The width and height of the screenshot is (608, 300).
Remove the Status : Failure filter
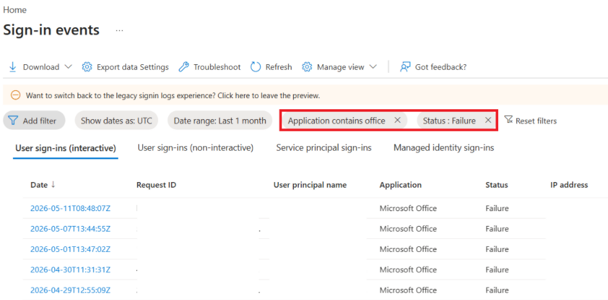point(488,120)
